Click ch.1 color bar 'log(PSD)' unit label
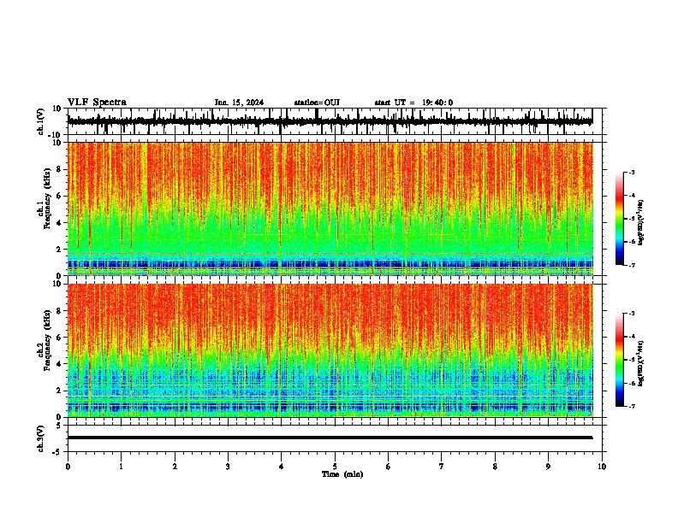The image size is (678, 523). pyautogui.click(x=640, y=223)
